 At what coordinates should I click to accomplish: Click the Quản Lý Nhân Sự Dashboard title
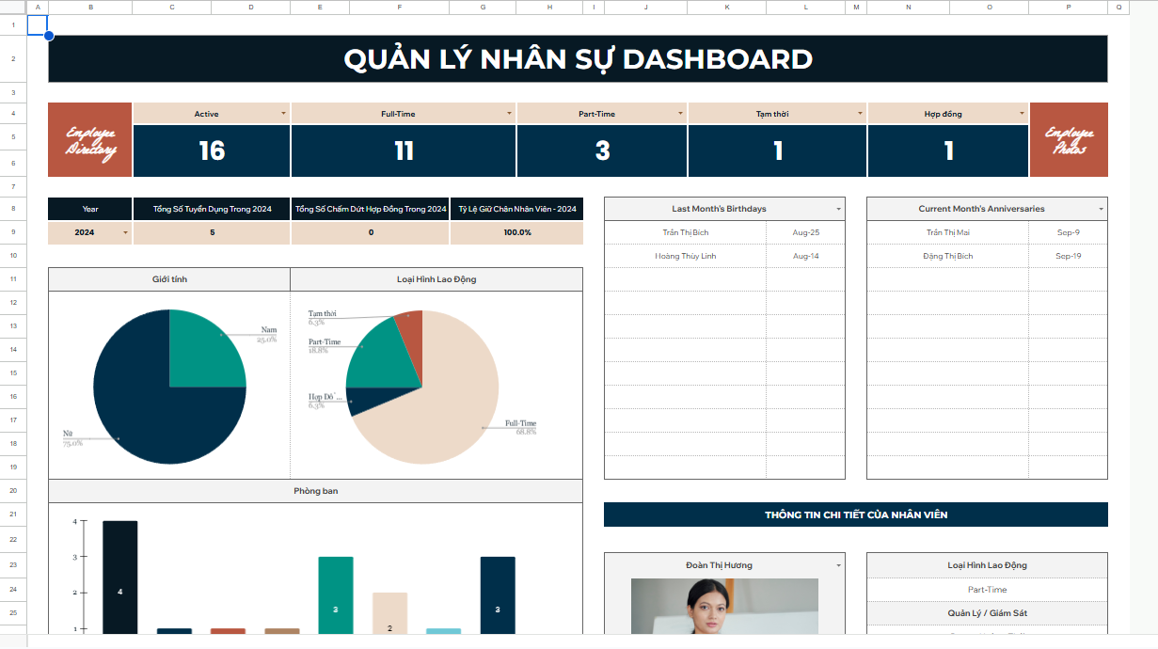(578, 59)
